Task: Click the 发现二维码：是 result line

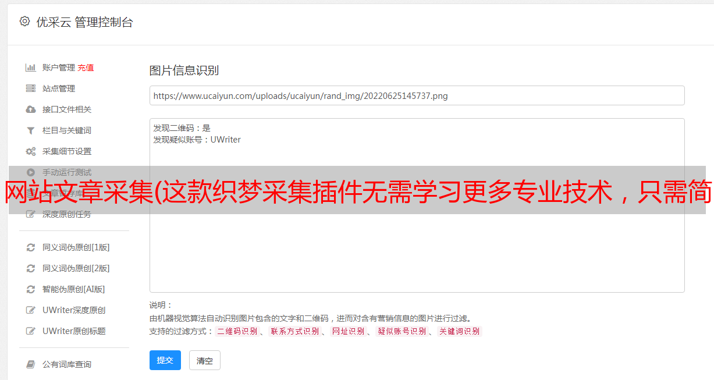Action: point(182,128)
